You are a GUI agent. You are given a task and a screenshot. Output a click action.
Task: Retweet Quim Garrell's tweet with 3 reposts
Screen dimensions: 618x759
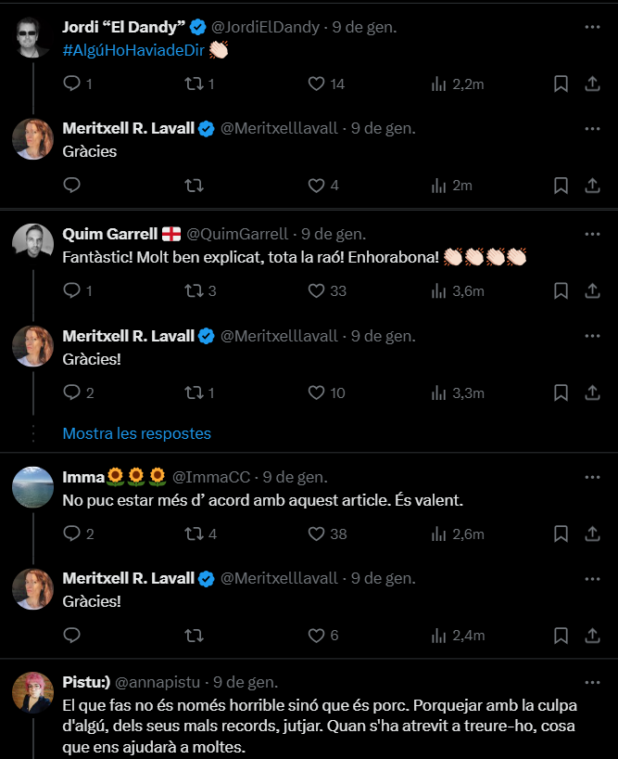click(x=195, y=290)
